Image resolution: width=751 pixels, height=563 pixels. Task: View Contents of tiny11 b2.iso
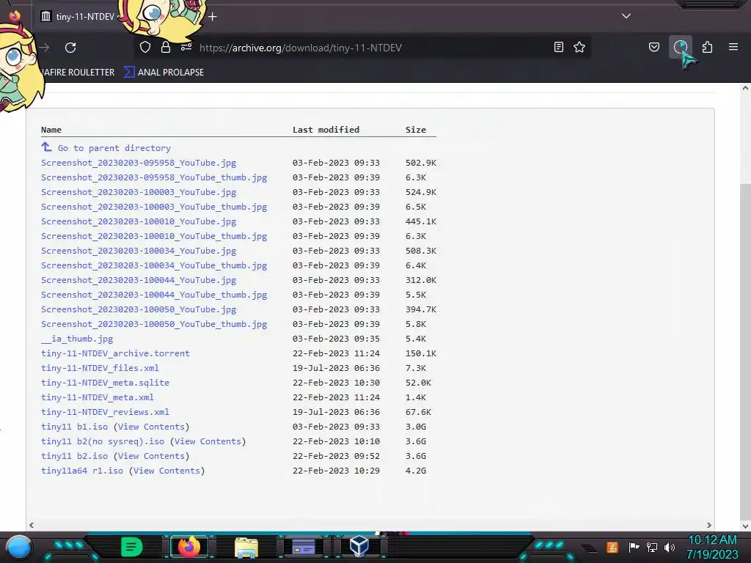[151, 456]
